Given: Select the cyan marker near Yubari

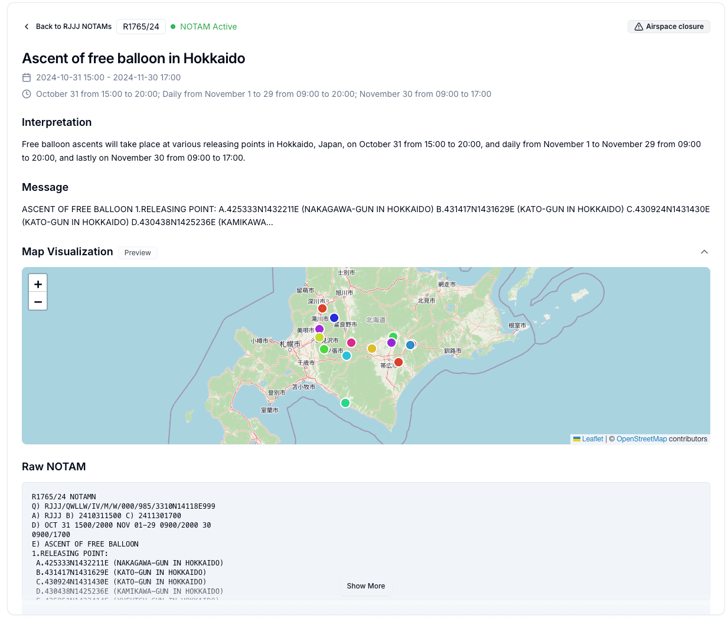Looking at the screenshot, I should (x=347, y=356).
